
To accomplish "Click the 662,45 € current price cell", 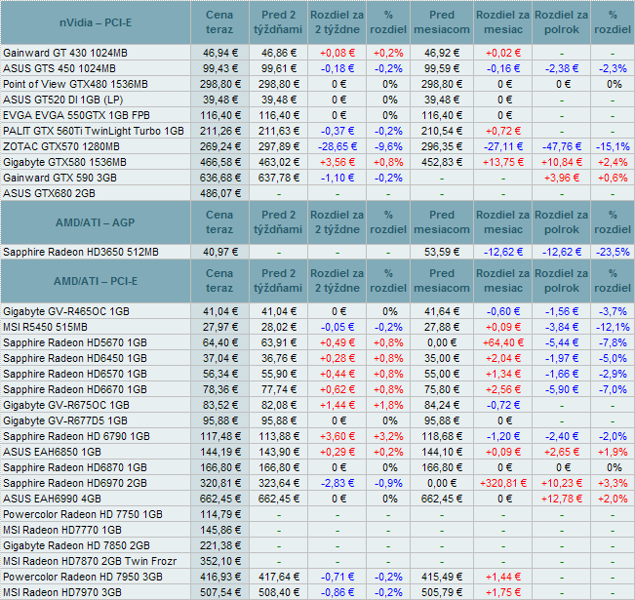I will pos(220,499).
